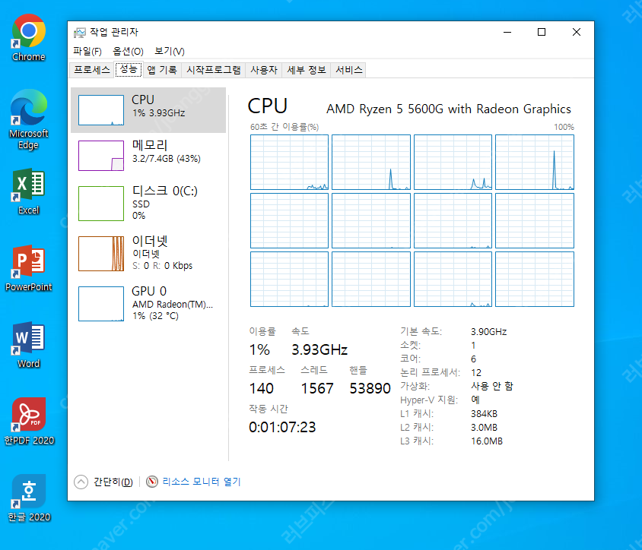Click base speed value 3.90GHz
This screenshot has width=642, height=550.
[x=489, y=332]
